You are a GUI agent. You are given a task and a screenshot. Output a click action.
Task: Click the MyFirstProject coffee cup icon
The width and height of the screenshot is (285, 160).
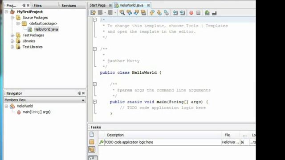tap(12, 12)
